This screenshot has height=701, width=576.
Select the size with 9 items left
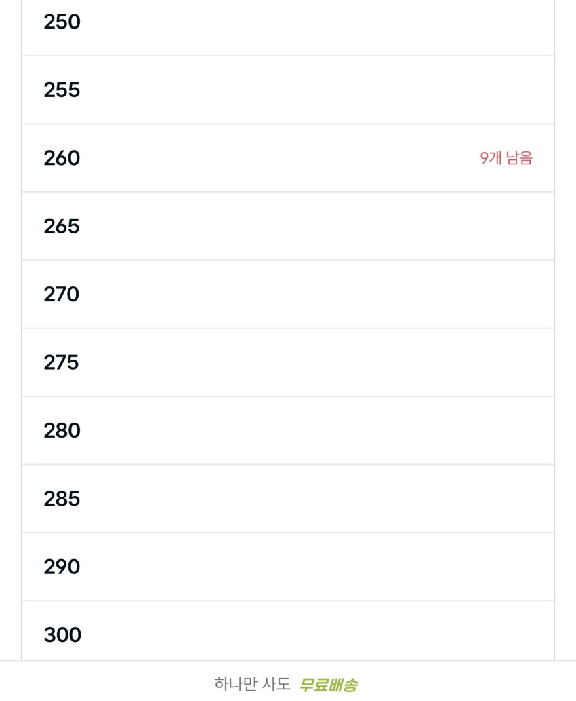click(62, 158)
